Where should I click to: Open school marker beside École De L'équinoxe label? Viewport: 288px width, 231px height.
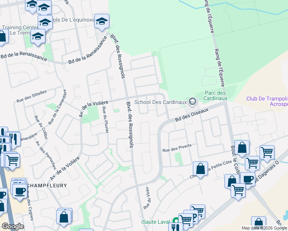tap(102, 22)
